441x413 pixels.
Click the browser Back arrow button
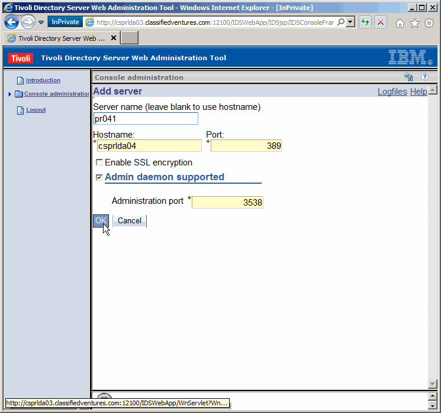click(11, 22)
